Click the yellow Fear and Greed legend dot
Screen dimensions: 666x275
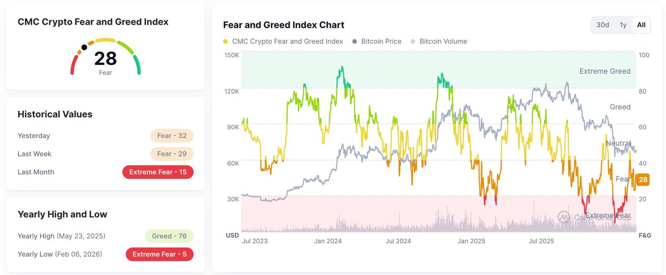coord(225,42)
